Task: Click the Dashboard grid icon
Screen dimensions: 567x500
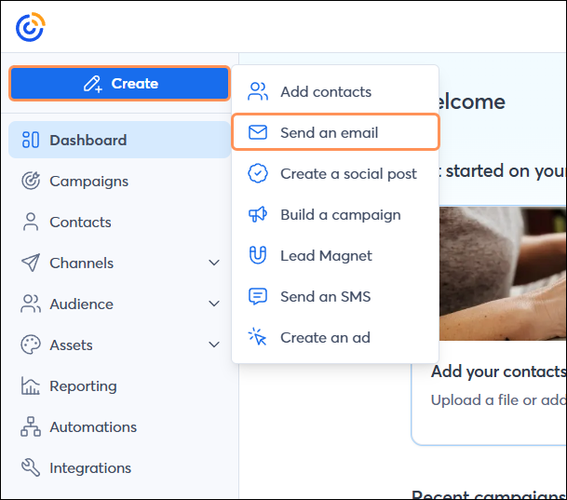Action: coord(31,140)
